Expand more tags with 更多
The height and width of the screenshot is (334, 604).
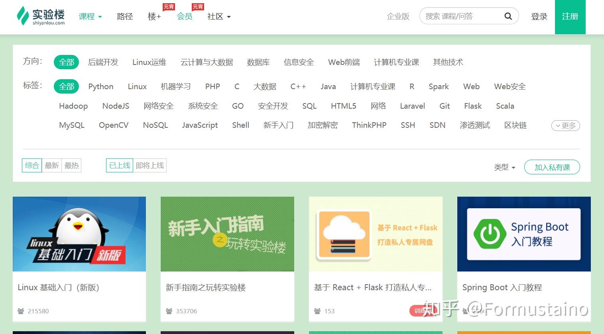[x=565, y=126]
